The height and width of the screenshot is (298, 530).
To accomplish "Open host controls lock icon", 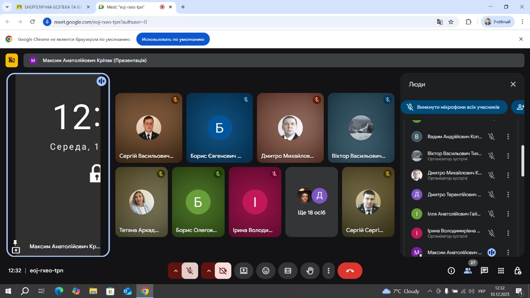I will 518,271.
